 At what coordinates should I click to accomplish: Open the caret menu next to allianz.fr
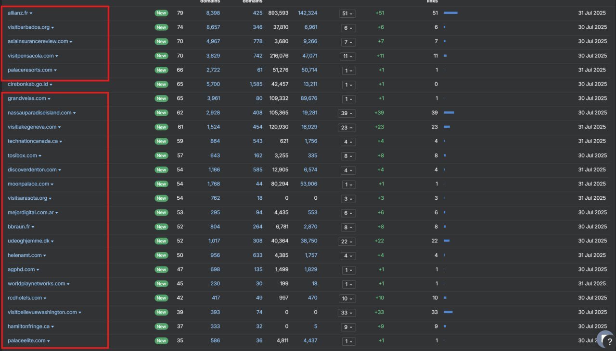click(x=31, y=13)
